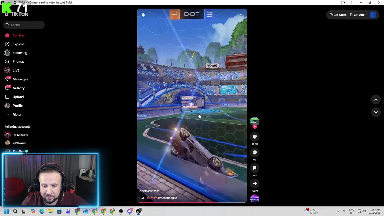Expand the More menu in sidebar
Image resolution: width=384 pixels, height=216 pixels.
(16, 115)
